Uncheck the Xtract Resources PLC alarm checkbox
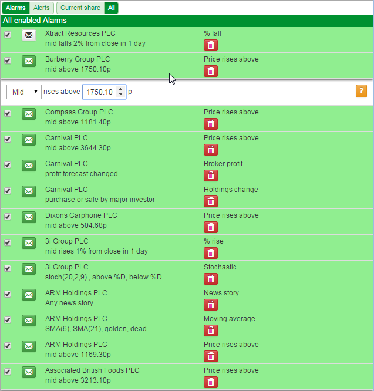The height and width of the screenshot is (391, 374). [8, 35]
